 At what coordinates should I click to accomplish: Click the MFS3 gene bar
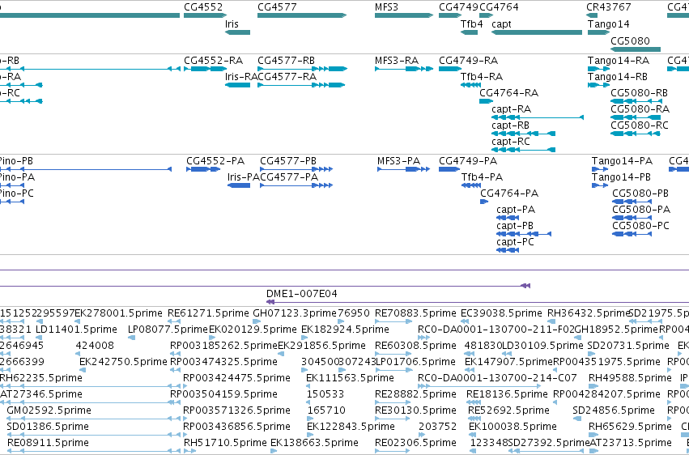coord(404,15)
